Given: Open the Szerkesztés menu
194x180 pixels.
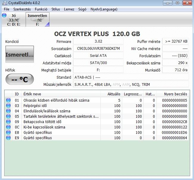Looking at the screenshot, I should pos(22,9).
